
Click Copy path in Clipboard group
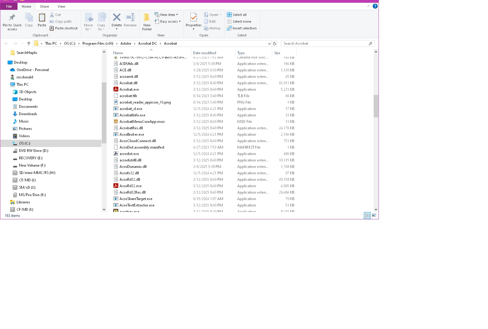click(60, 21)
